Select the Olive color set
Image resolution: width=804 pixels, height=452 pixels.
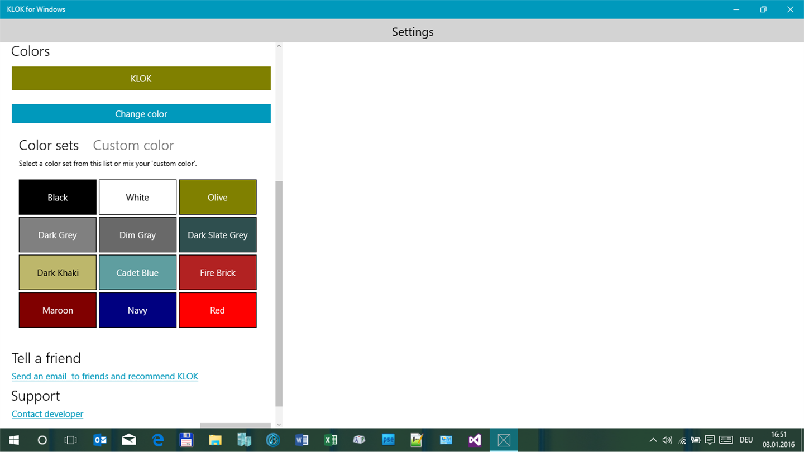(x=218, y=197)
